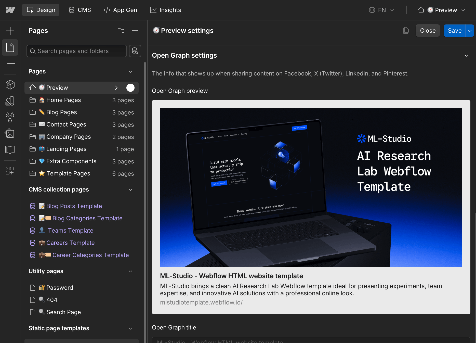
Task: Open the Components panel
Action: pyautogui.click(x=10, y=85)
